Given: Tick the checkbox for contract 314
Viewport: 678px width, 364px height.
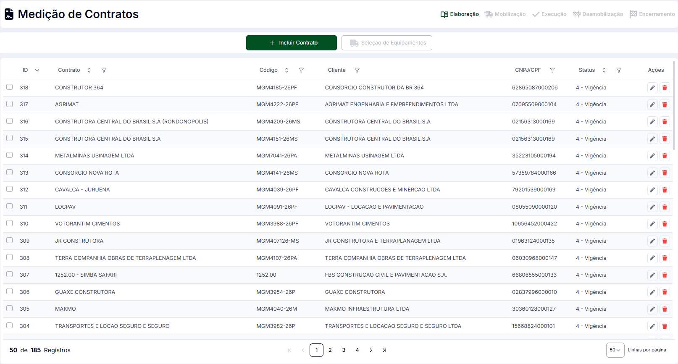Looking at the screenshot, I should pos(9,155).
